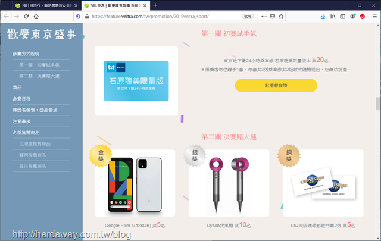The image size is (381, 241).
Task: Reload the current page
Action: tap(26, 17)
